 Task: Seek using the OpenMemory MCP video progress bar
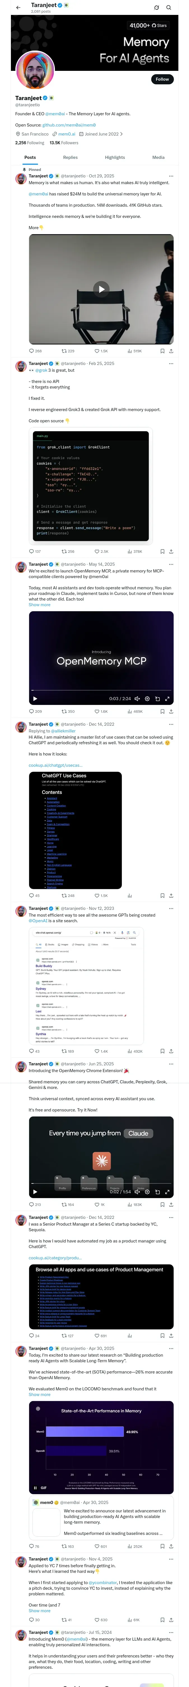click(101, 690)
